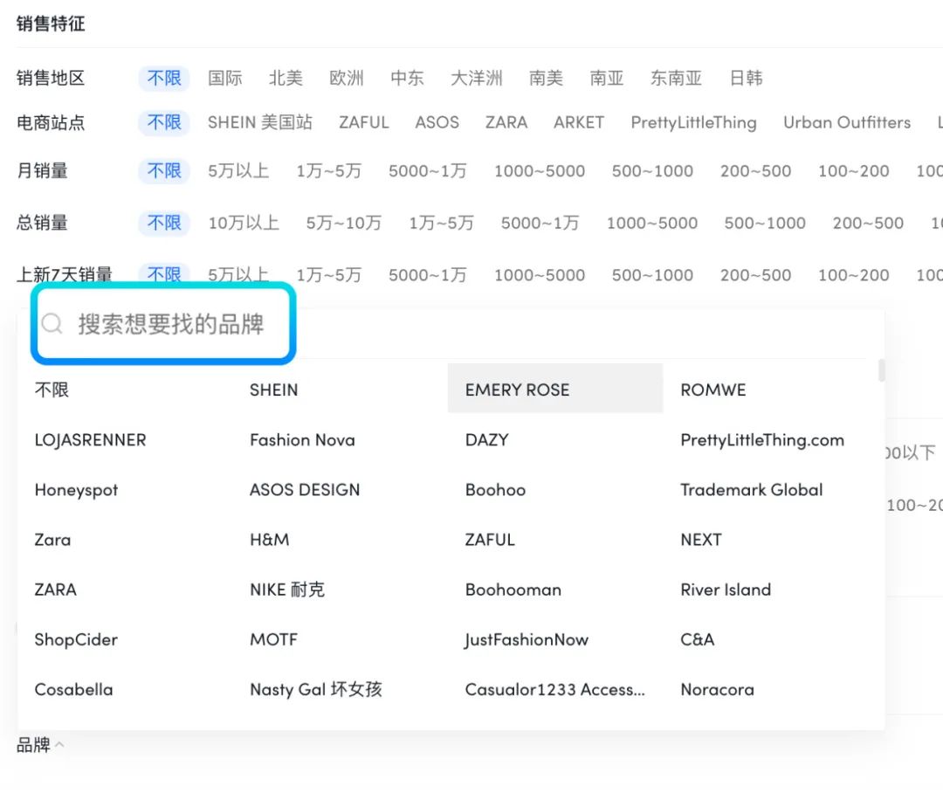Pick Trademark Global brand

(x=752, y=489)
